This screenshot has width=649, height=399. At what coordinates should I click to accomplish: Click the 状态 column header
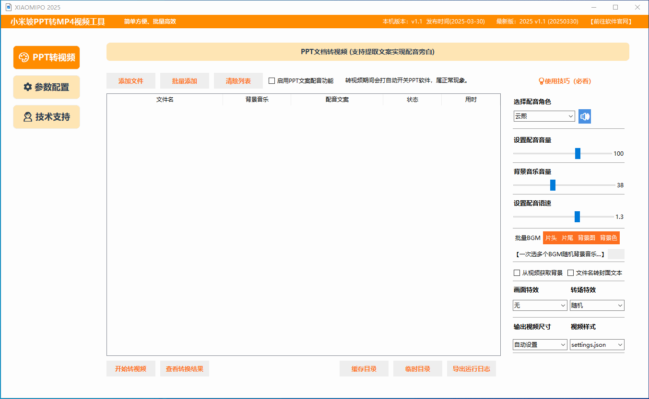point(413,100)
